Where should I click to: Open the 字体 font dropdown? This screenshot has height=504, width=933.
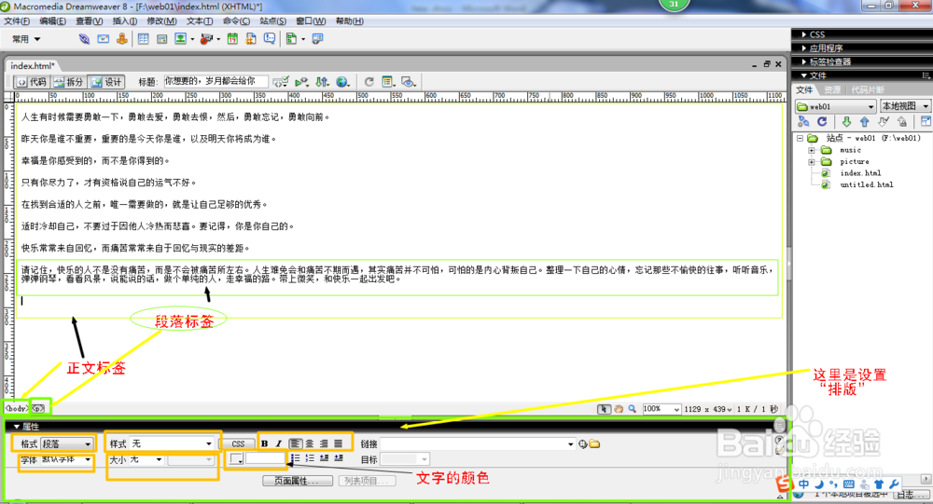(x=66, y=459)
